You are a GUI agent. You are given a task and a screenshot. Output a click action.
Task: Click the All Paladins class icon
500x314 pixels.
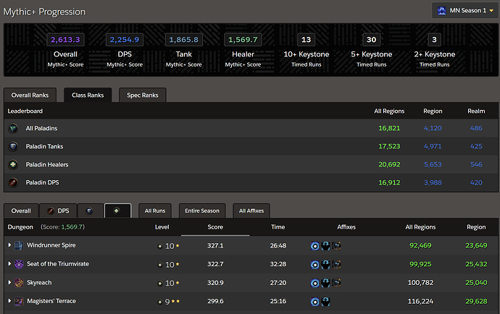(x=13, y=128)
